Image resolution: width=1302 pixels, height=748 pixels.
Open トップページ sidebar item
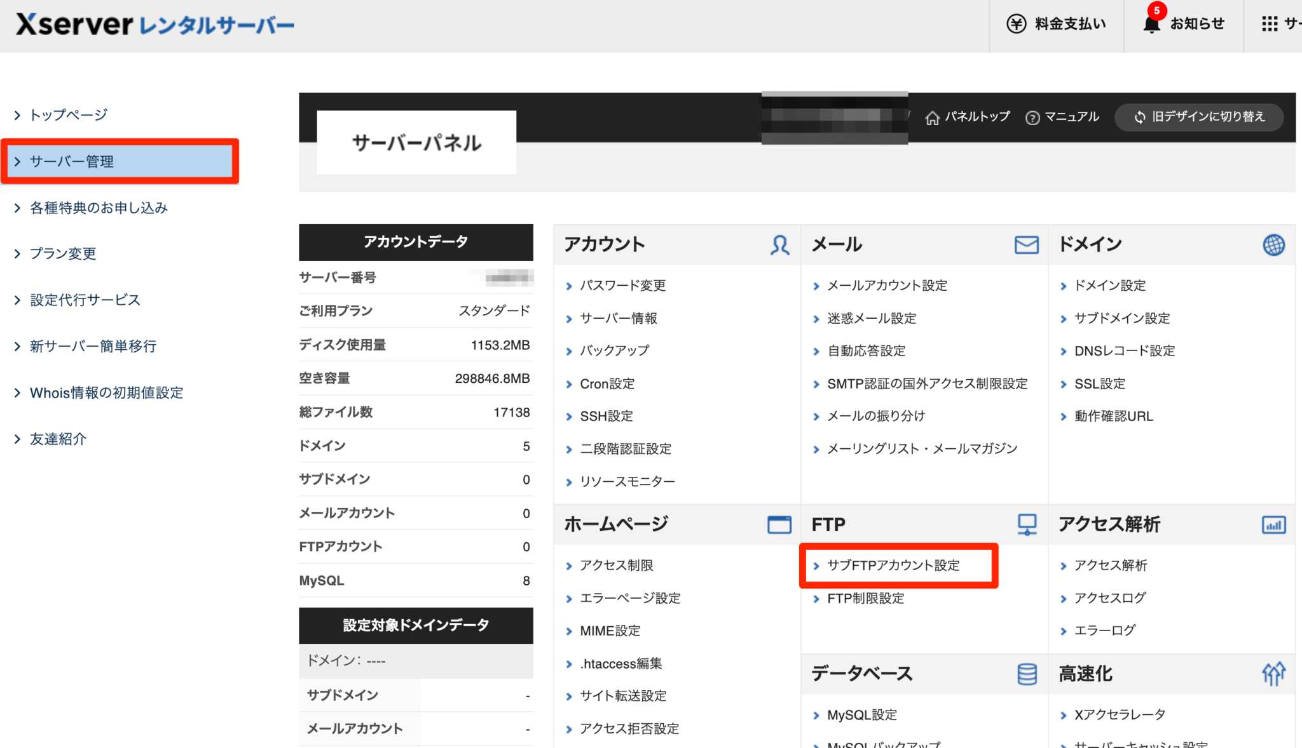coord(69,115)
